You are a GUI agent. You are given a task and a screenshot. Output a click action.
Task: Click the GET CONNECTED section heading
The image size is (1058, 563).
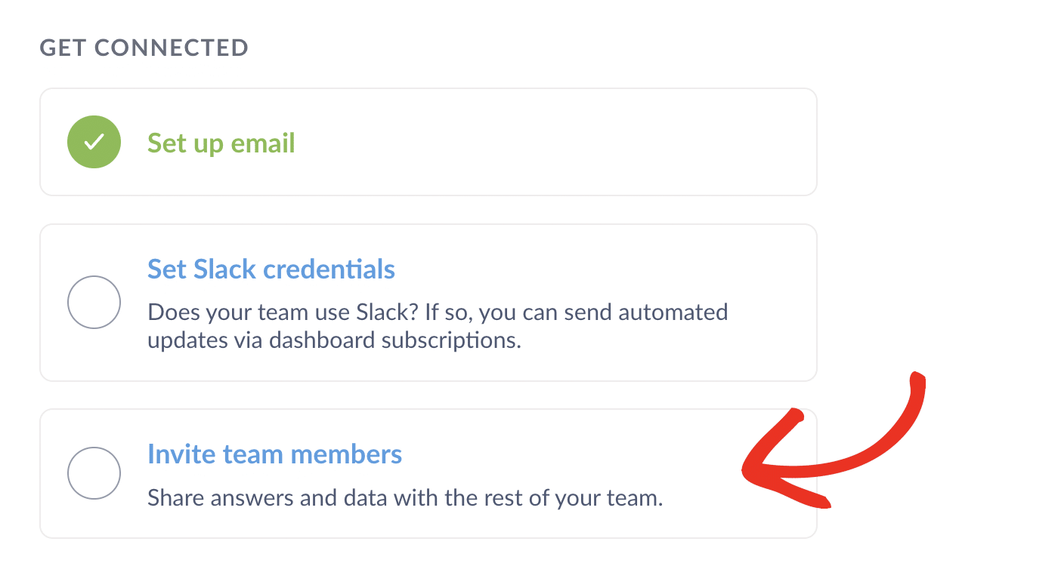point(144,48)
